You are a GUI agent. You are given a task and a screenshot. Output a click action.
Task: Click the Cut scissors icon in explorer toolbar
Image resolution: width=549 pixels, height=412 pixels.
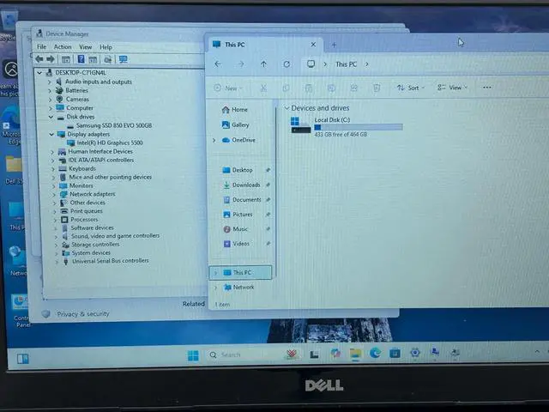tap(263, 88)
